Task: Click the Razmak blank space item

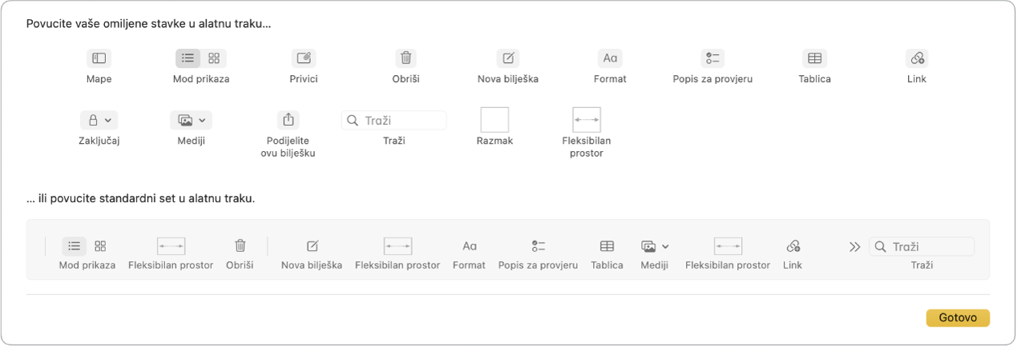Action: click(x=494, y=120)
